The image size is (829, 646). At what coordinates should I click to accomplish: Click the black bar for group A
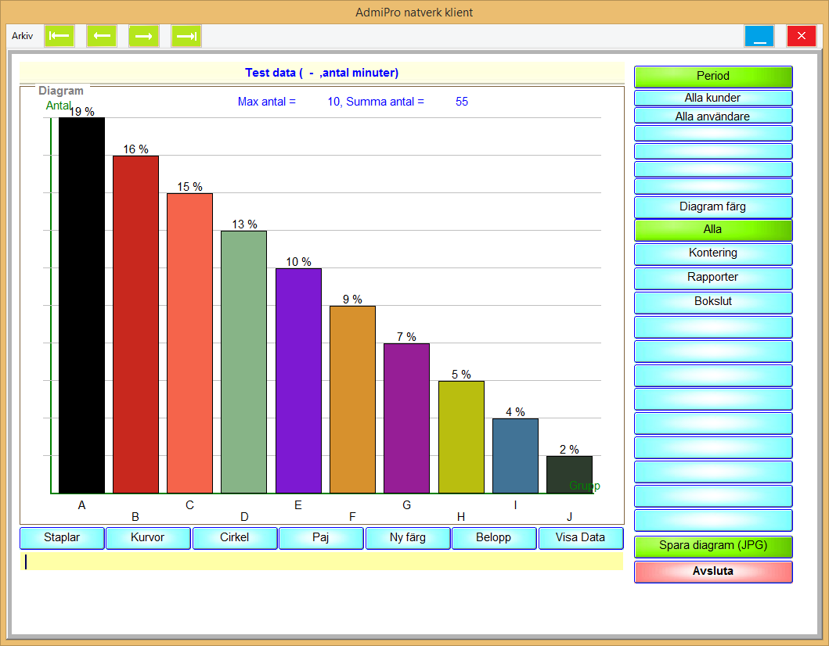[x=81, y=305]
